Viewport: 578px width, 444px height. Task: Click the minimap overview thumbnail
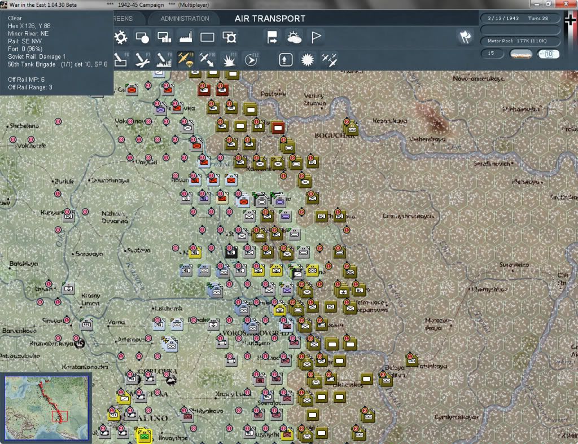[46, 408]
